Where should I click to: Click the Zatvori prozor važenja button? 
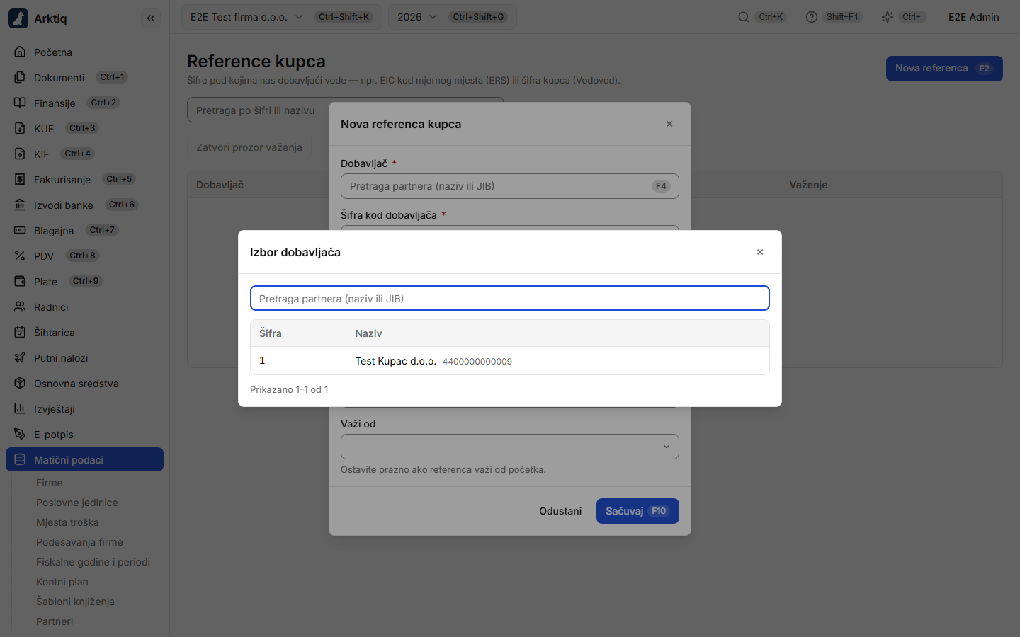[249, 147]
